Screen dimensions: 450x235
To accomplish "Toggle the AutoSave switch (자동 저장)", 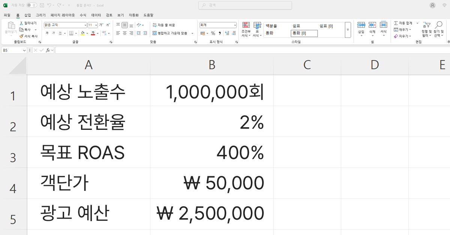I will [x=31, y=5].
